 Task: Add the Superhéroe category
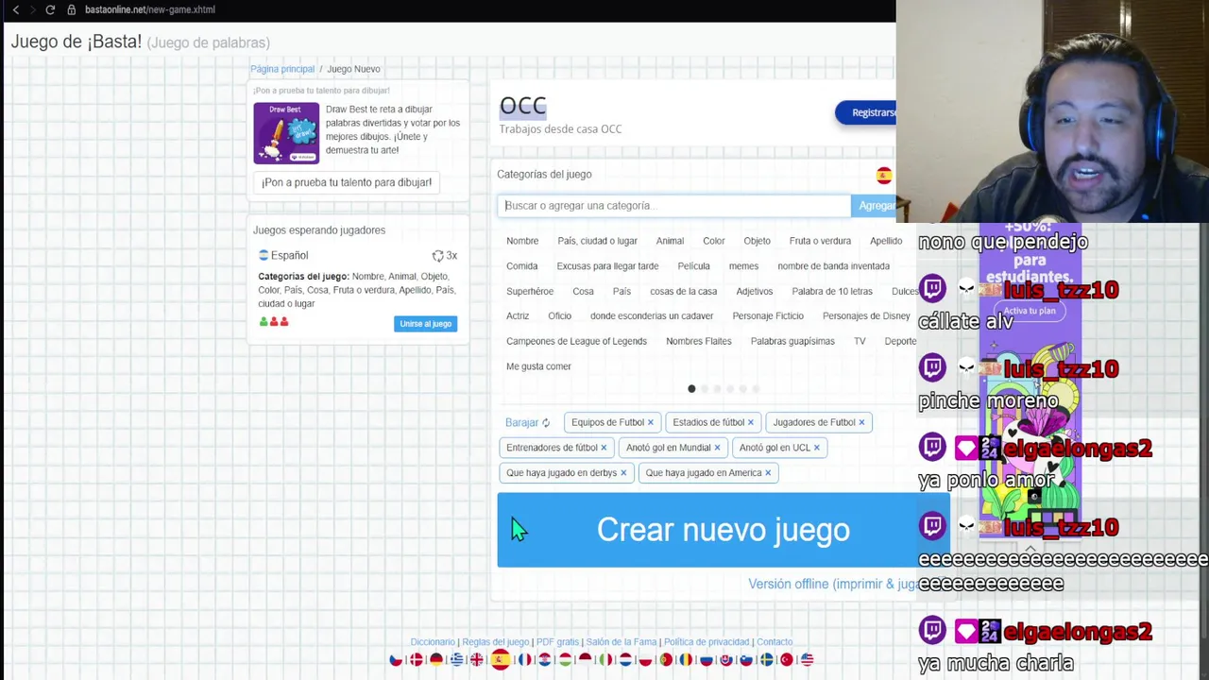point(530,292)
